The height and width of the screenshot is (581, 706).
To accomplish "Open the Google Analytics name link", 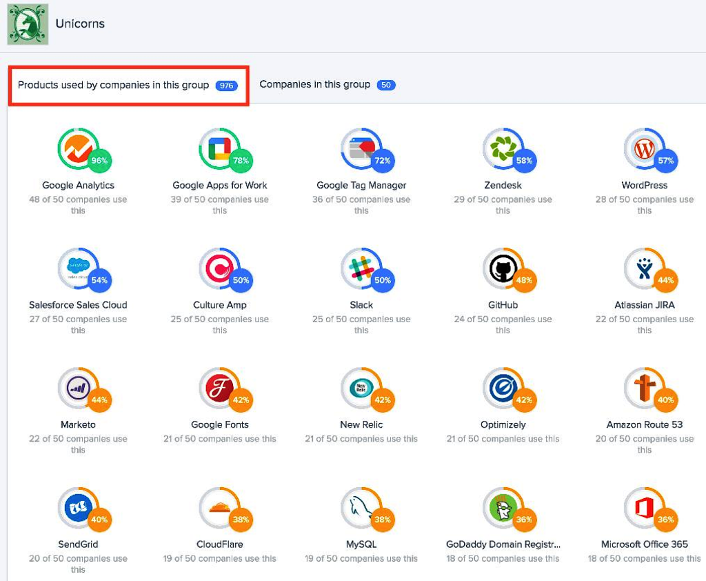I will (79, 185).
